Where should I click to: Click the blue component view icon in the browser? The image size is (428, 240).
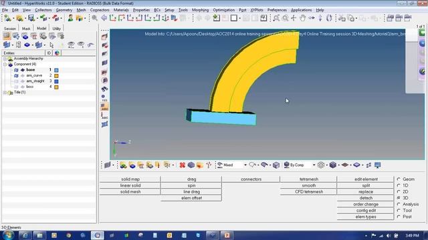25,35
